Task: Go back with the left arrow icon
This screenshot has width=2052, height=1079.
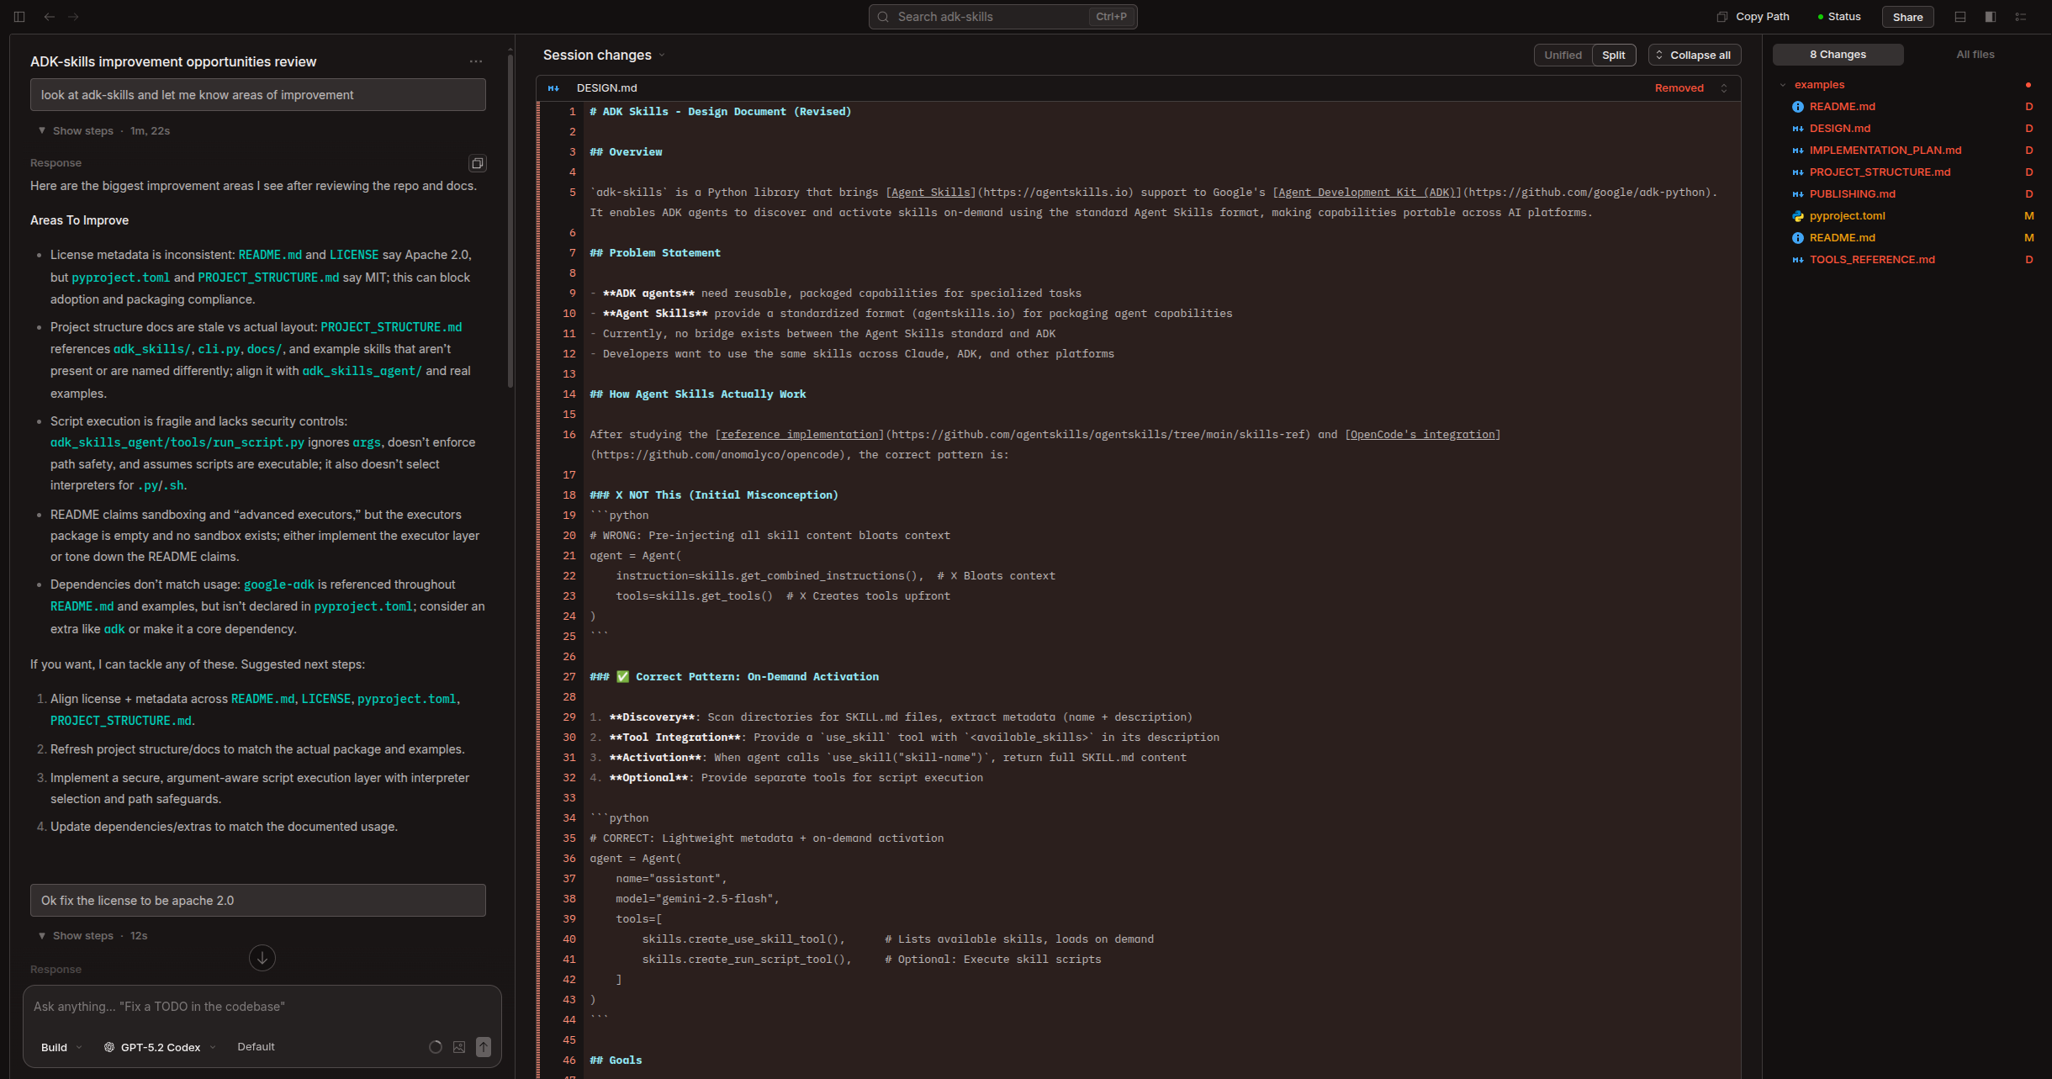Action: click(x=50, y=17)
